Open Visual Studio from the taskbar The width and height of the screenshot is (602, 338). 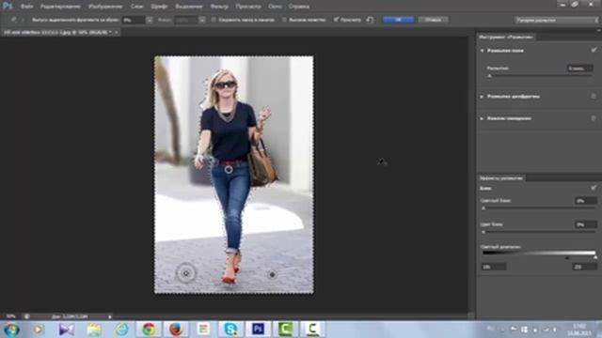(x=67, y=330)
